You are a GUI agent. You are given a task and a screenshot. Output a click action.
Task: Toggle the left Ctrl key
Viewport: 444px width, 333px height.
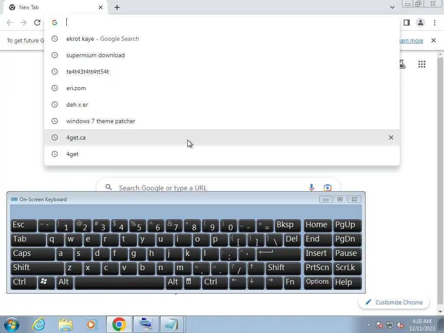pyautogui.click(x=24, y=283)
